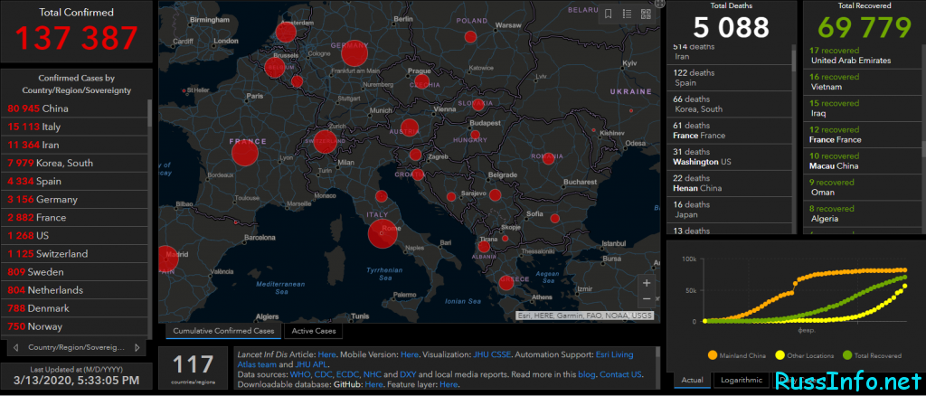Select the 122 deaths Spain entry
The image size is (926, 396).
pyautogui.click(x=730, y=78)
